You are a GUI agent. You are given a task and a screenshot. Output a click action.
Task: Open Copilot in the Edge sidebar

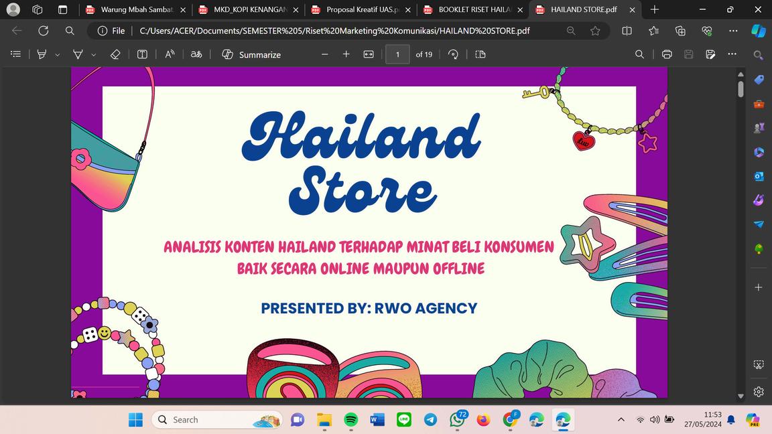pos(758,31)
